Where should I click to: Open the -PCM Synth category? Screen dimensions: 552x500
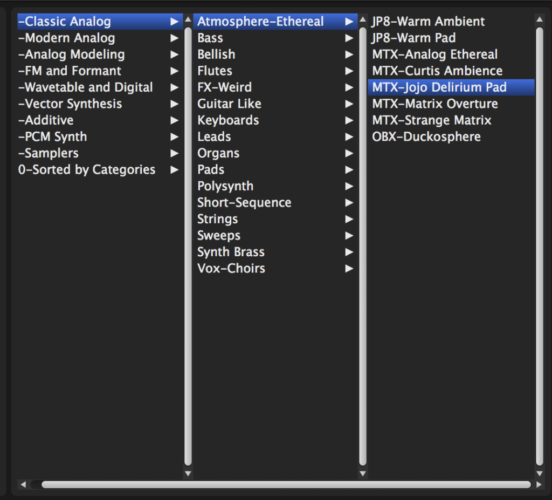click(x=100, y=136)
